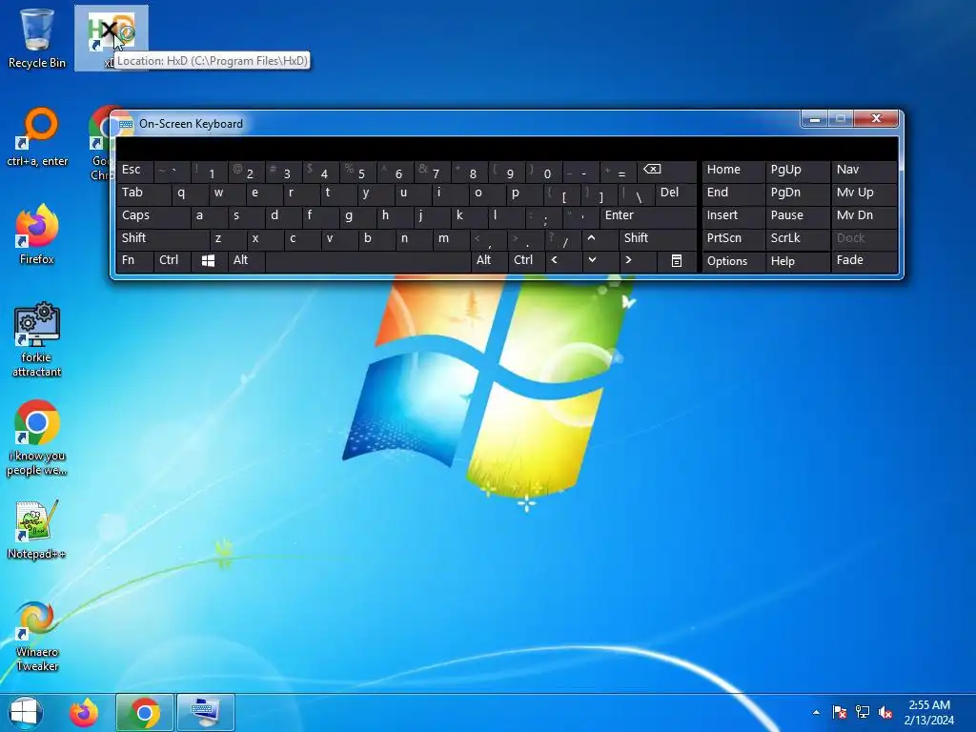Viewport: 976px width, 732px height.
Task: Click the Fade key
Action: 864,261
